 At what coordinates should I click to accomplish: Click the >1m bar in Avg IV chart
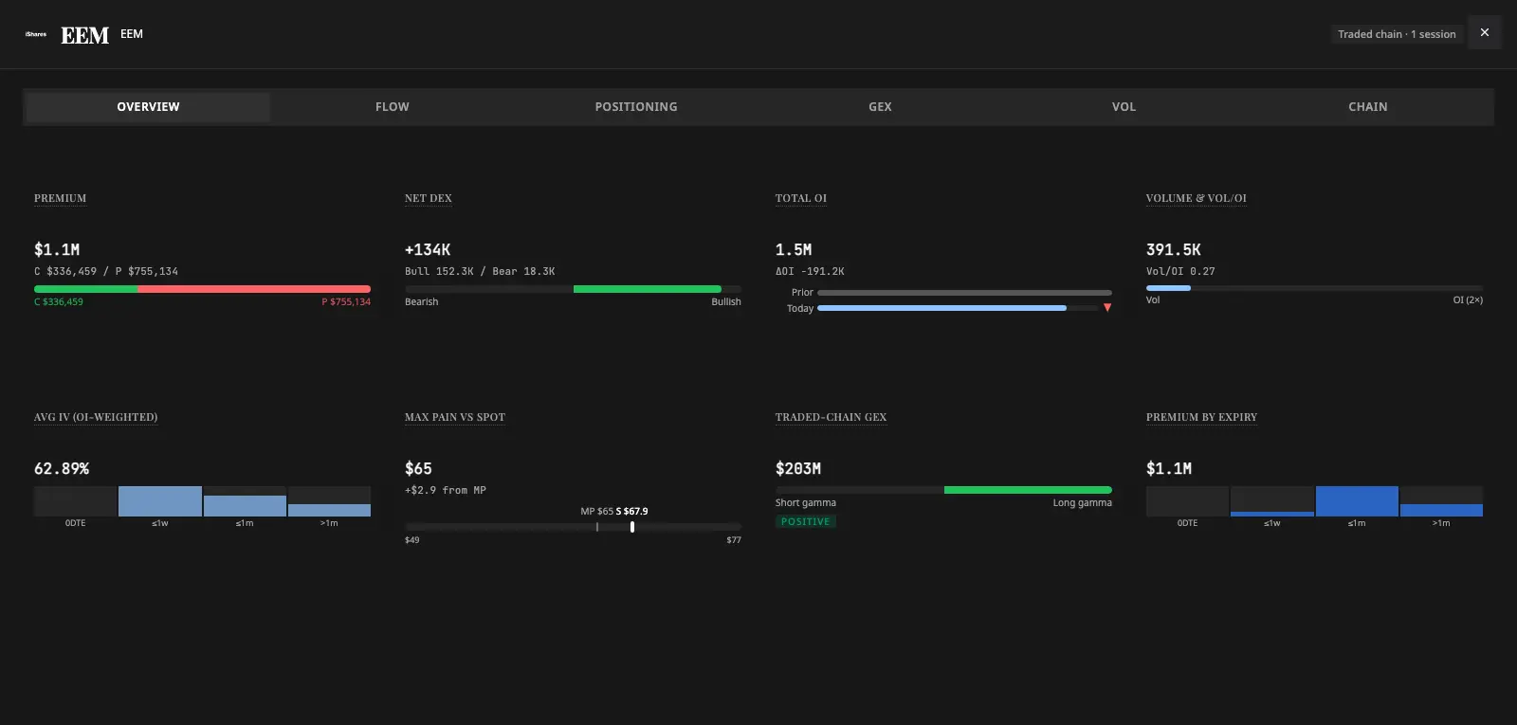329,510
